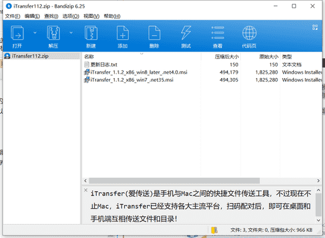Open the Options (选项) menu
The image size is (325, 238).
pos(71,16)
